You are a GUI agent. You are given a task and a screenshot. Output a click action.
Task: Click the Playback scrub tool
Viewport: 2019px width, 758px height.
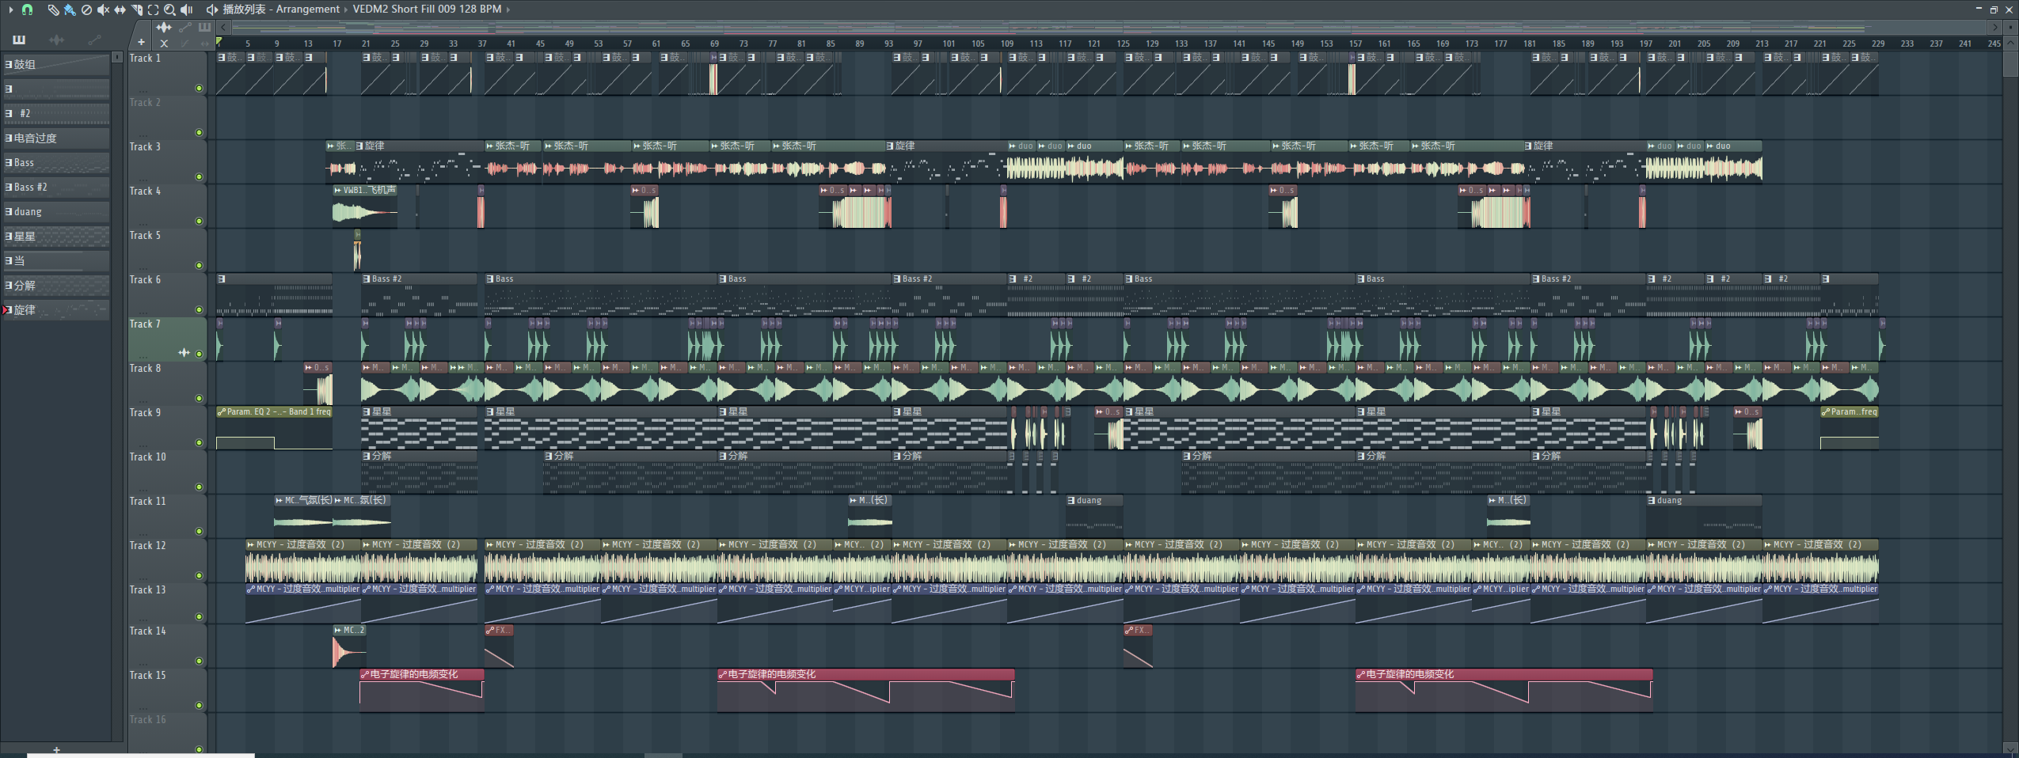187,9
